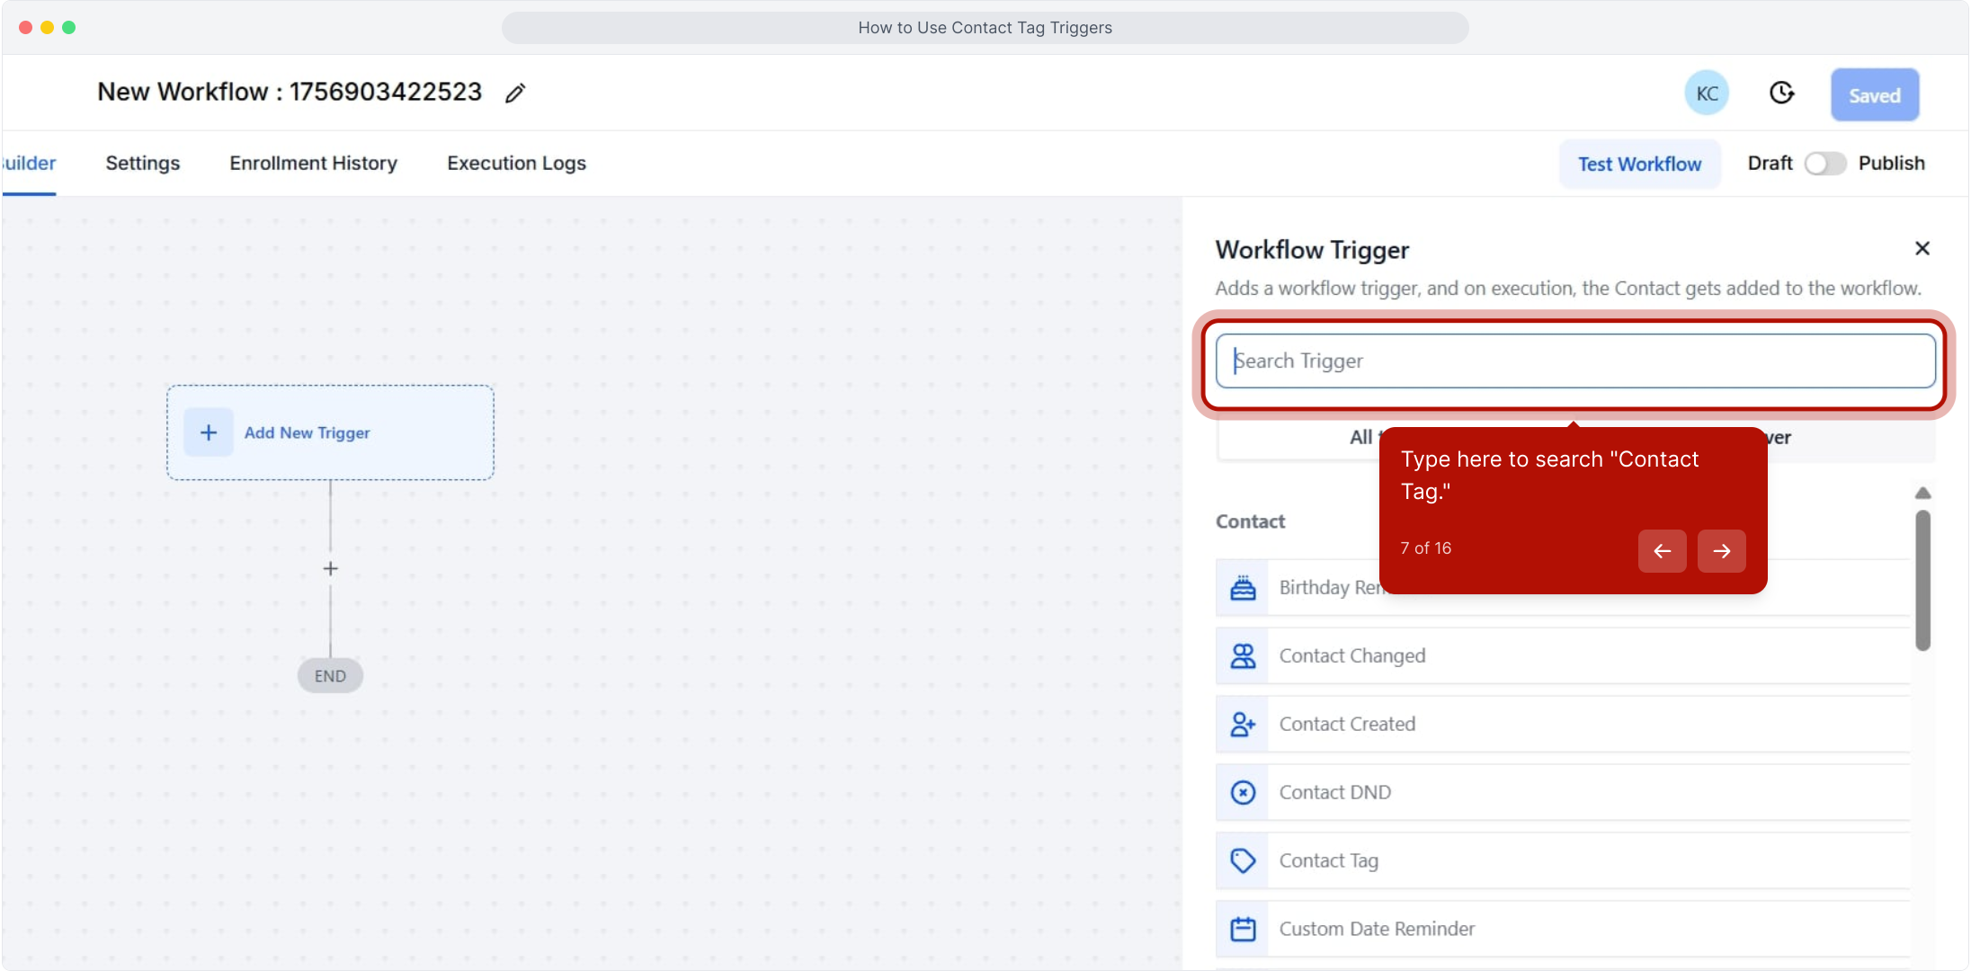Open the Enrollment History tab

click(313, 163)
